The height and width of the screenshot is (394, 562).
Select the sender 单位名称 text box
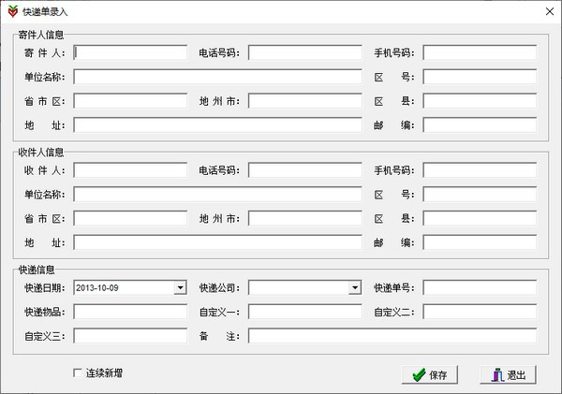click(217, 77)
